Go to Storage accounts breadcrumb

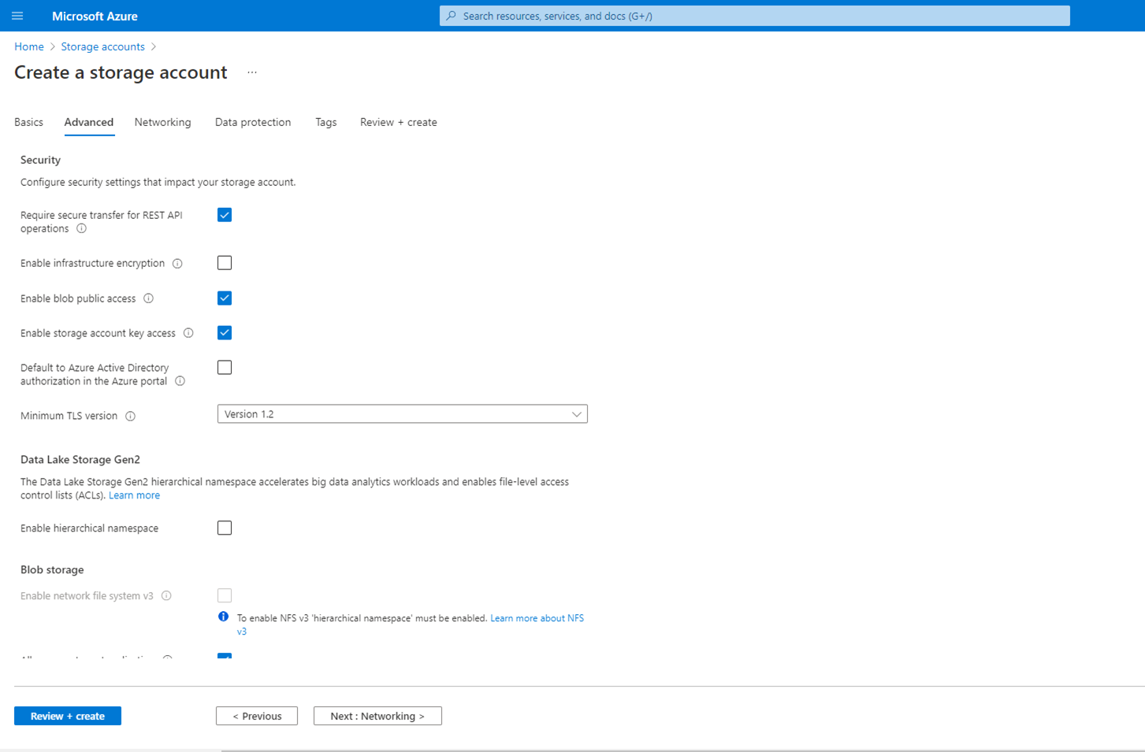point(102,46)
